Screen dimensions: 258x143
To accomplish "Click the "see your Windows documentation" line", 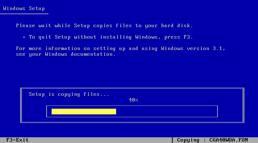I will 66,54.
